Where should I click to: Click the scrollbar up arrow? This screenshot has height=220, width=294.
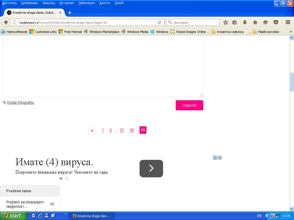[291, 38]
